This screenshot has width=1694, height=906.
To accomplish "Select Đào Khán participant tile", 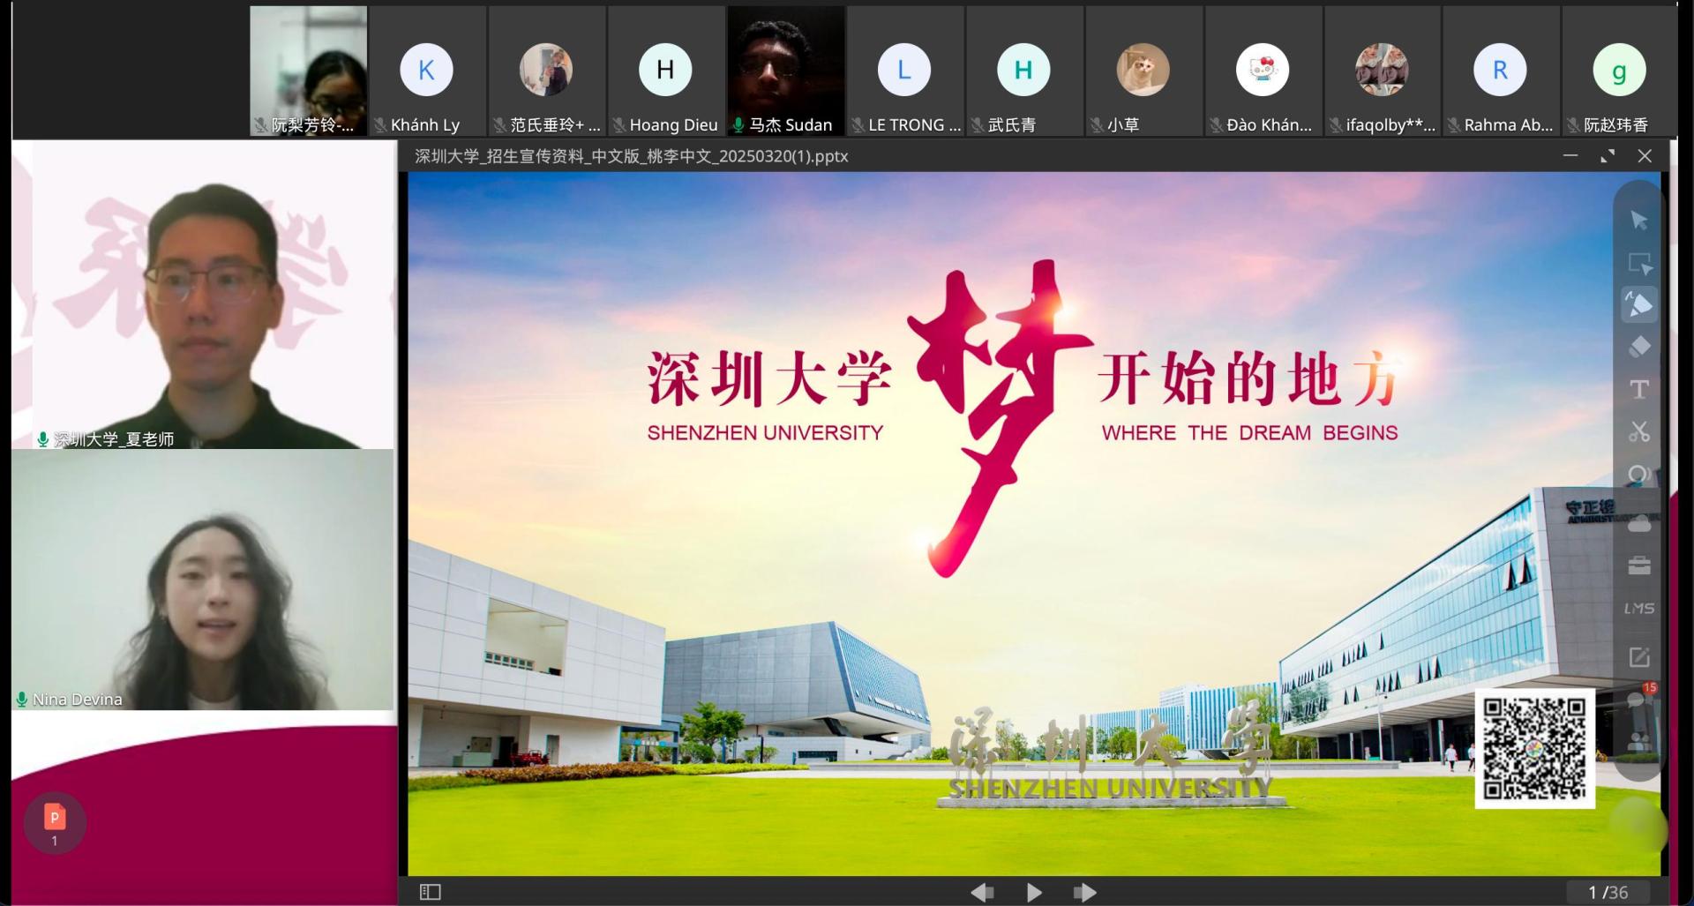I will pyautogui.click(x=1263, y=71).
